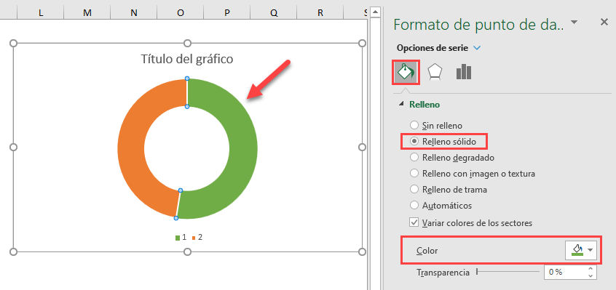Select column Q header
616x290 pixels.
coord(274,12)
